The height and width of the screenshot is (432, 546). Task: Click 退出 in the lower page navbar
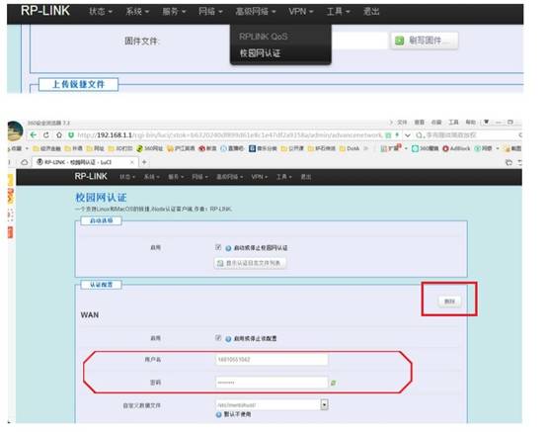pos(306,177)
